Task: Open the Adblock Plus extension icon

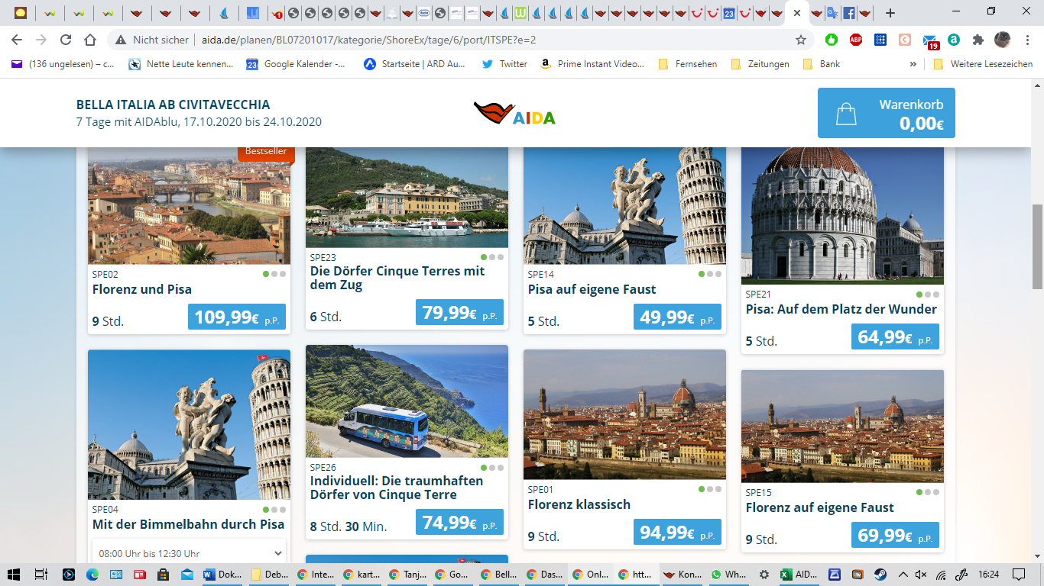Action: tap(856, 40)
